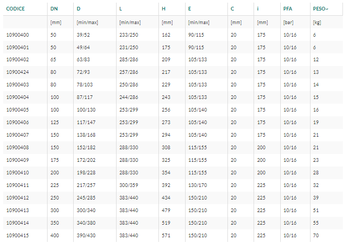Click the DN column header
Viewport: 344px width, 243px height.
(54, 9)
